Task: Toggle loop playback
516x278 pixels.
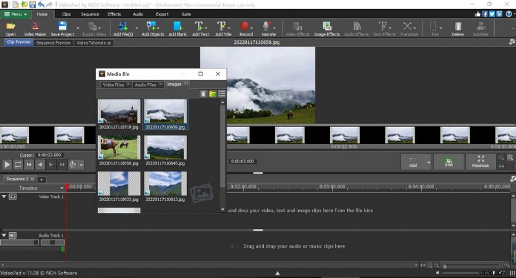Action: 18,164
